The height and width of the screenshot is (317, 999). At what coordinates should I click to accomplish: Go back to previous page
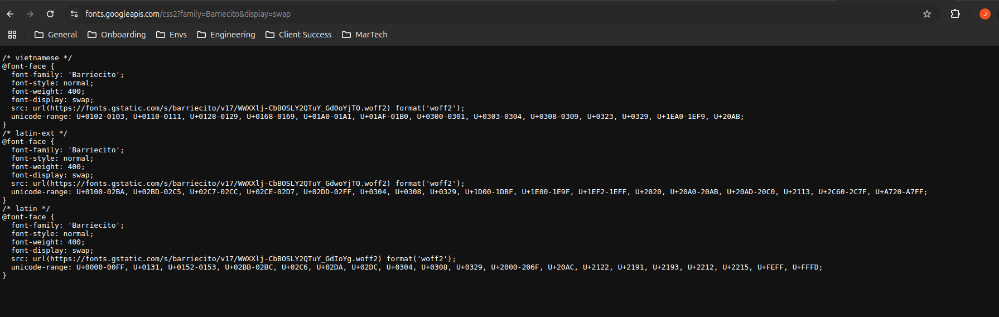10,14
